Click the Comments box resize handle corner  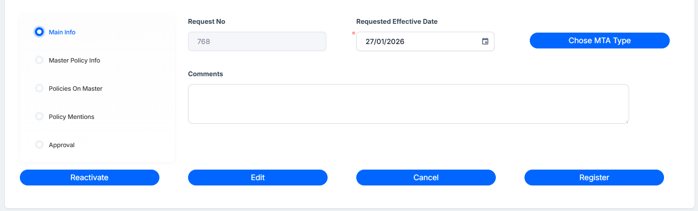coord(627,122)
